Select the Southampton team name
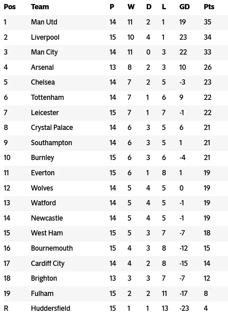This screenshot has height=314, width=228. (51, 143)
